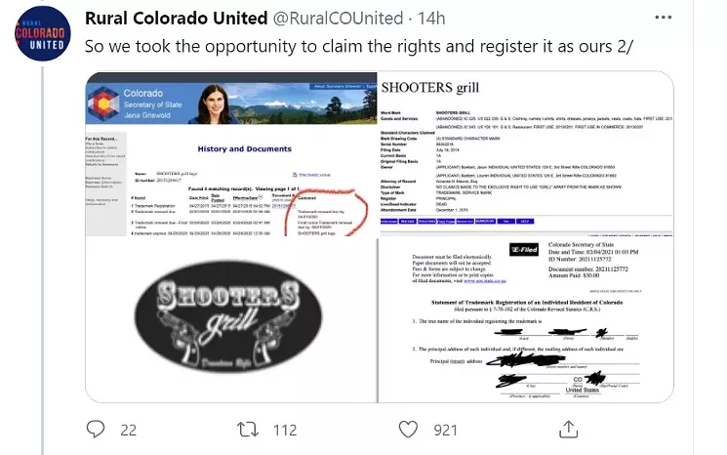This screenshot has height=455, width=727.
Task: Click the like count 921
Action: 446,430
